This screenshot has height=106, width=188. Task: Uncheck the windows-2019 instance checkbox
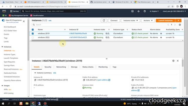point(33,34)
